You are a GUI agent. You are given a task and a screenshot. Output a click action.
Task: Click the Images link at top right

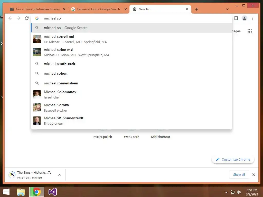point(237,31)
